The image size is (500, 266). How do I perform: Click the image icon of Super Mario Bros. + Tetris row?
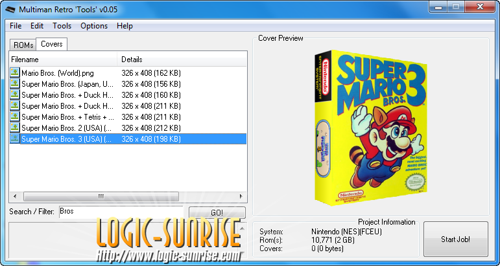point(15,116)
